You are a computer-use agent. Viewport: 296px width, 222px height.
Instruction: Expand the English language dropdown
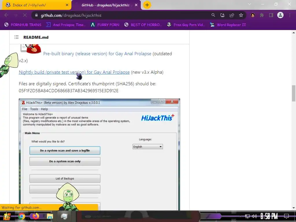[x=147, y=147]
